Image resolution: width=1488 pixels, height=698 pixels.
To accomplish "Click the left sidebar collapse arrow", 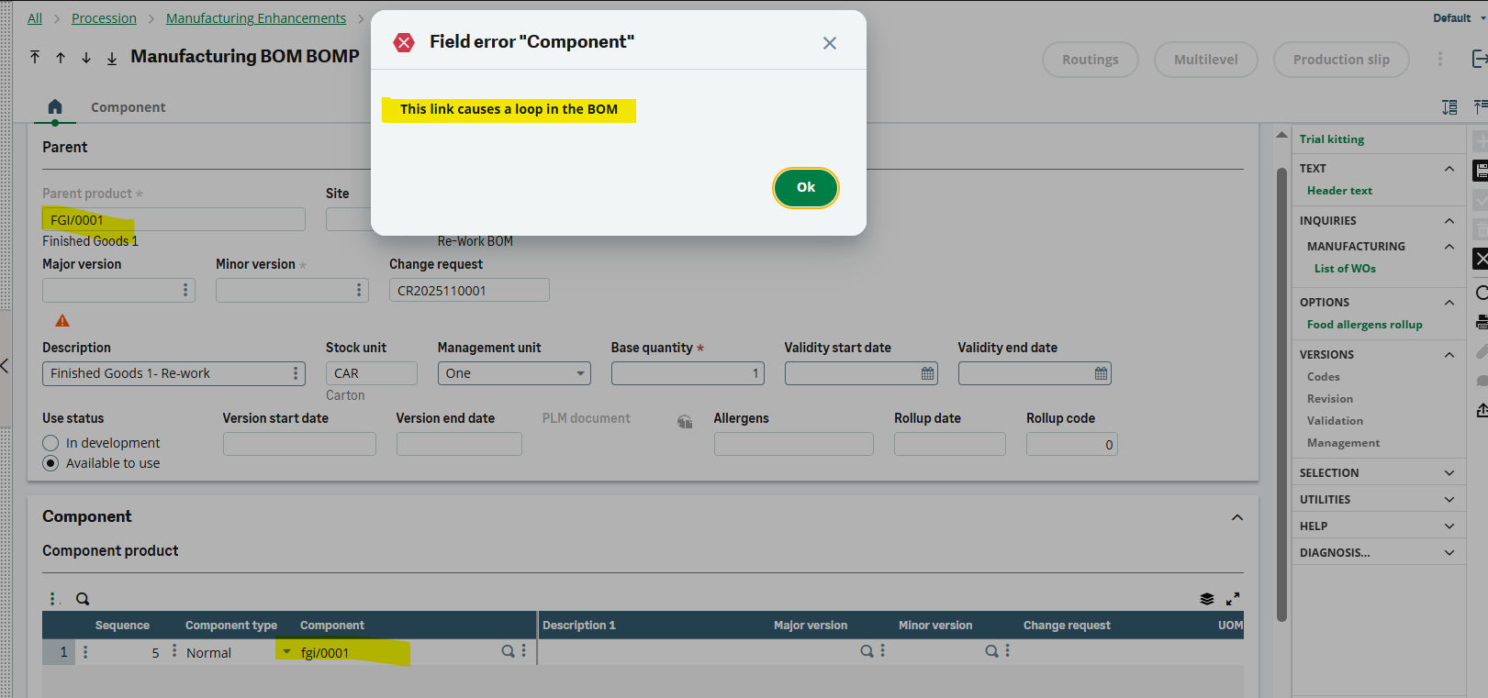I will pos(5,366).
